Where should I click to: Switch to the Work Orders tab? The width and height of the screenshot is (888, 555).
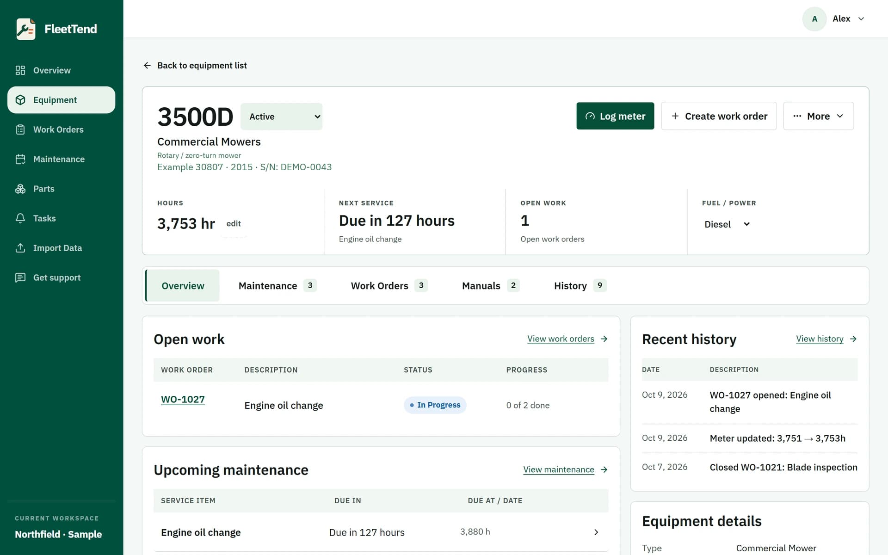point(389,286)
